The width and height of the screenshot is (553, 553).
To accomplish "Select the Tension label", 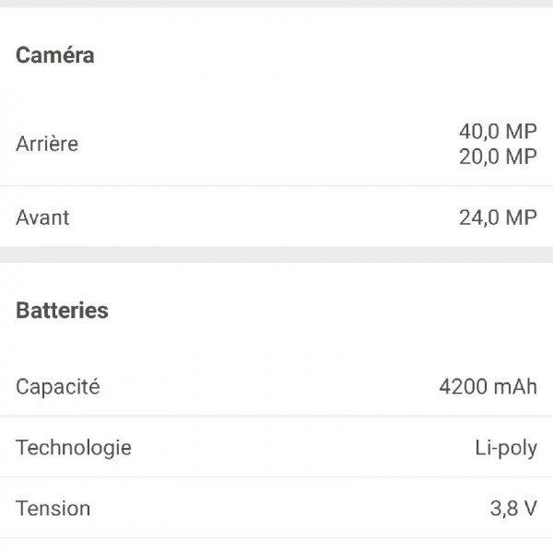I will [x=53, y=508].
